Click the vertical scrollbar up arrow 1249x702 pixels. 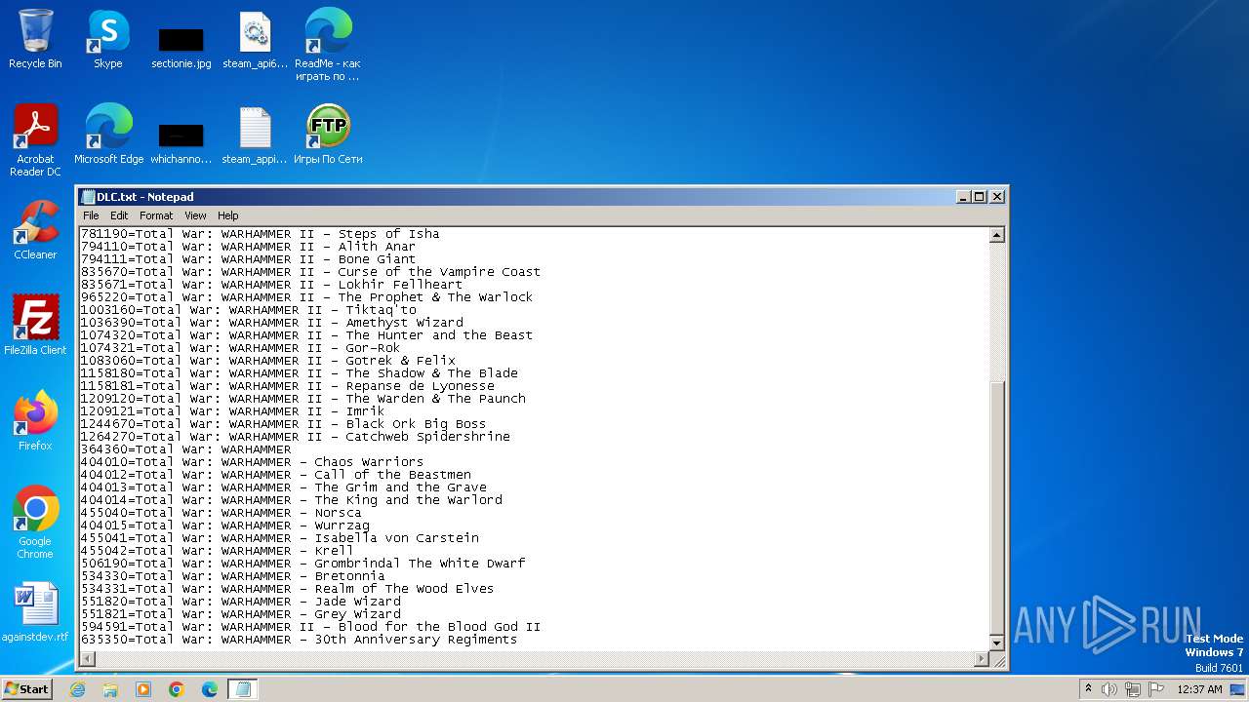997,235
